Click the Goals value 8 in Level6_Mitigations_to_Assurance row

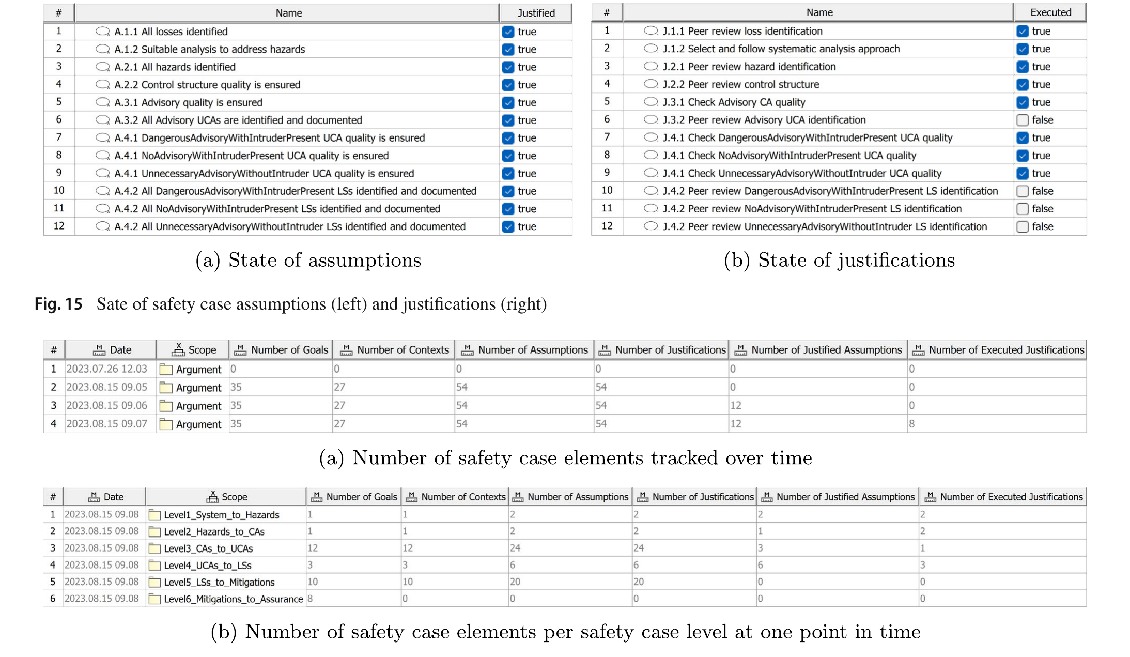[310, 599]
